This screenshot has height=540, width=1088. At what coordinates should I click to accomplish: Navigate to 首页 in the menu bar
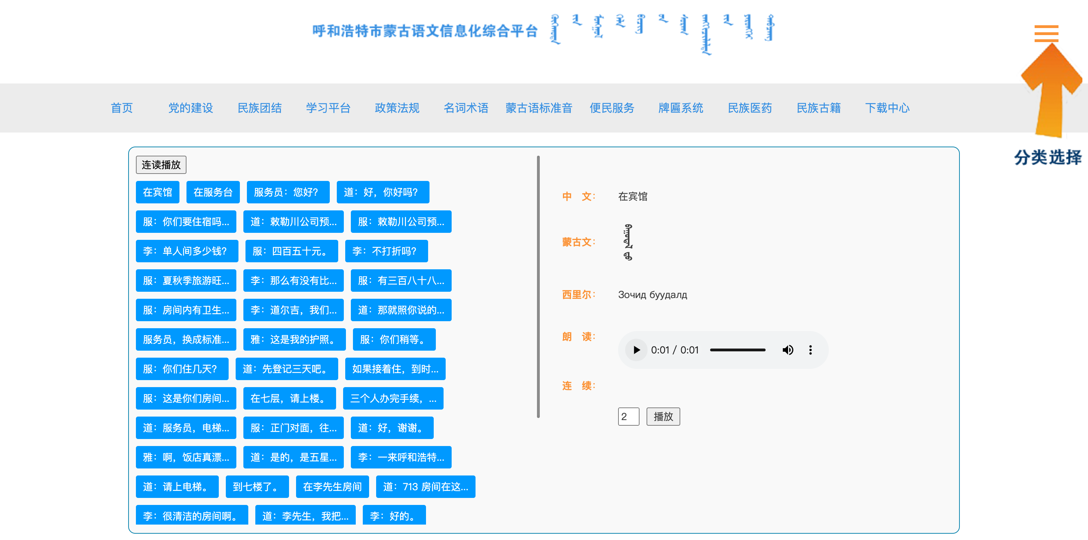click(x=121, y=108)
